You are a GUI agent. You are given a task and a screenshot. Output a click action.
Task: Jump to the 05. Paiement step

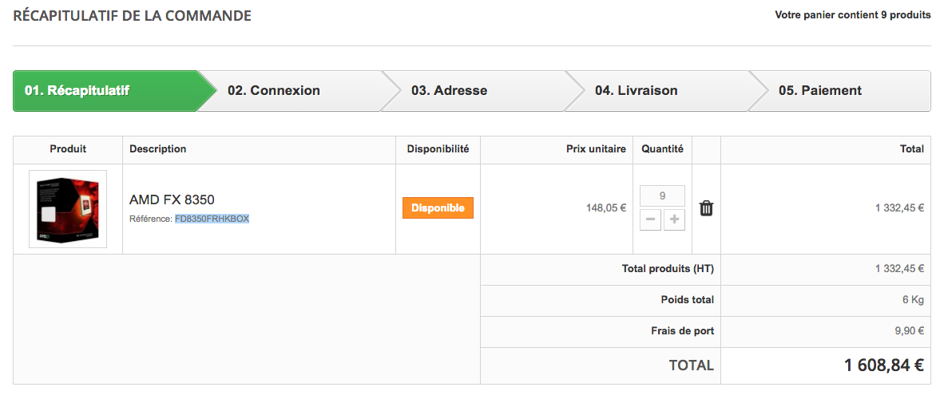tap(820, 91)
